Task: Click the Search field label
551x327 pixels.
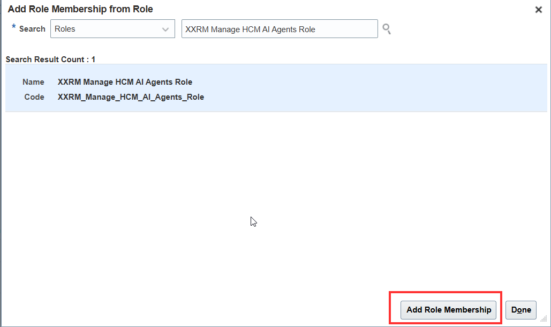Action: click(32, 29)
